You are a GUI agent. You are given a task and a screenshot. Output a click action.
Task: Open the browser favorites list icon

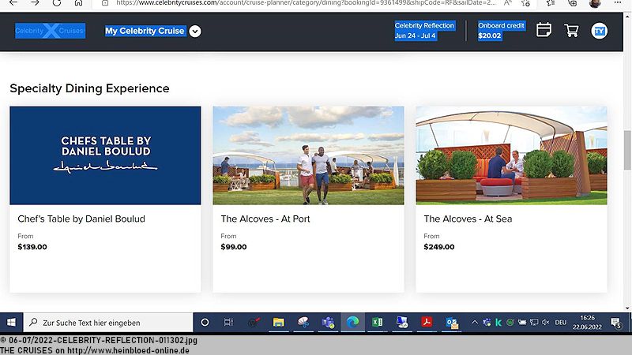[550, 3]
